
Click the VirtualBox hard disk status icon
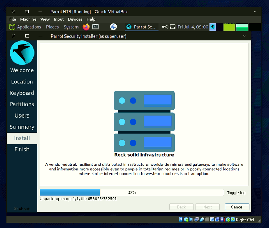tap(181, 220)
